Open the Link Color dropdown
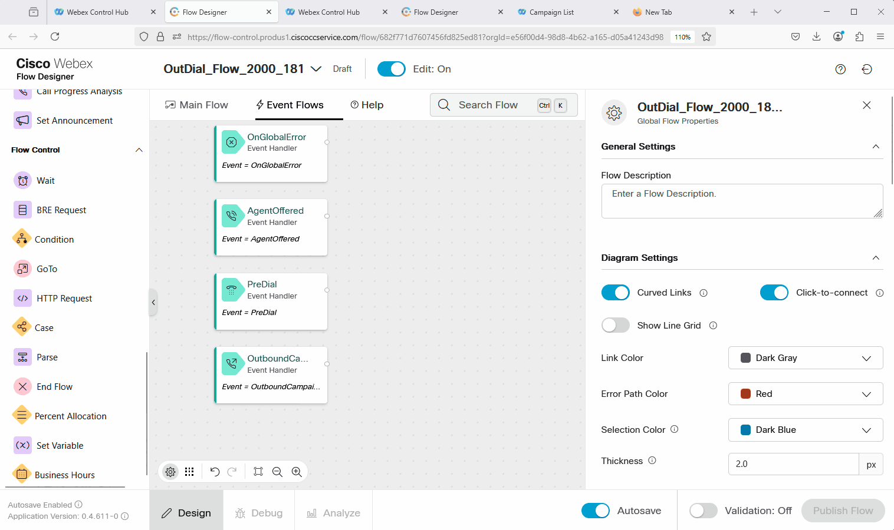This screenshot has height=530, width=894. (805, 358)
